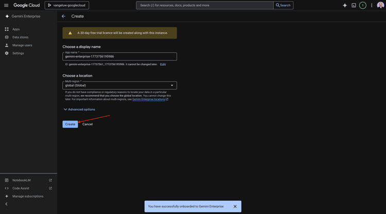386x214 pixels.
Task: Open Manage subscriptions in the sidebar
Action: pyautogui.click(x=28, y=197)
